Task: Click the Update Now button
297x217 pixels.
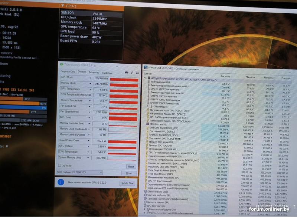Action: click(127, 183)
